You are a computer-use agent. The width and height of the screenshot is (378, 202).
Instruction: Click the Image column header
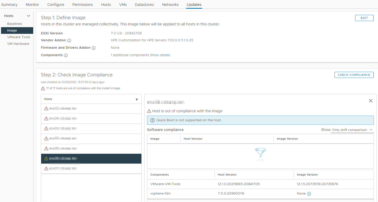(155, 139)
